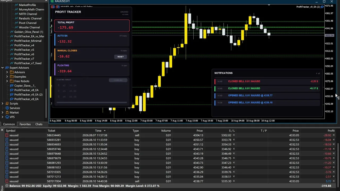The width and height of the screenshot is (340, 191).
Task: Click the Pivot Channel indicator icon
Action: pyautogui.click(x=16, y=23)
